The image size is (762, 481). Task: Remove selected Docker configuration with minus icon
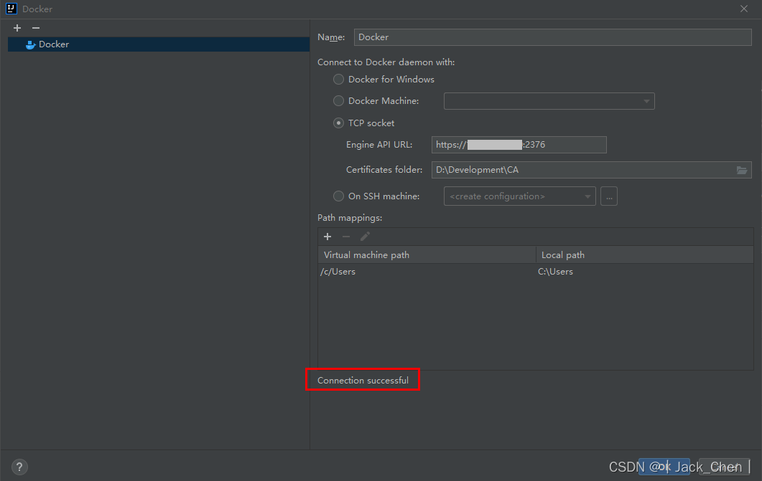(x=35, y=28)
